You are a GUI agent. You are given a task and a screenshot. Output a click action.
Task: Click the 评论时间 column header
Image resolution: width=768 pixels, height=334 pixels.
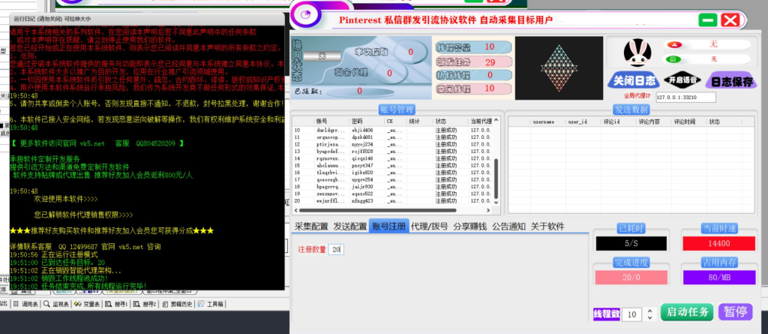[689, 122]
